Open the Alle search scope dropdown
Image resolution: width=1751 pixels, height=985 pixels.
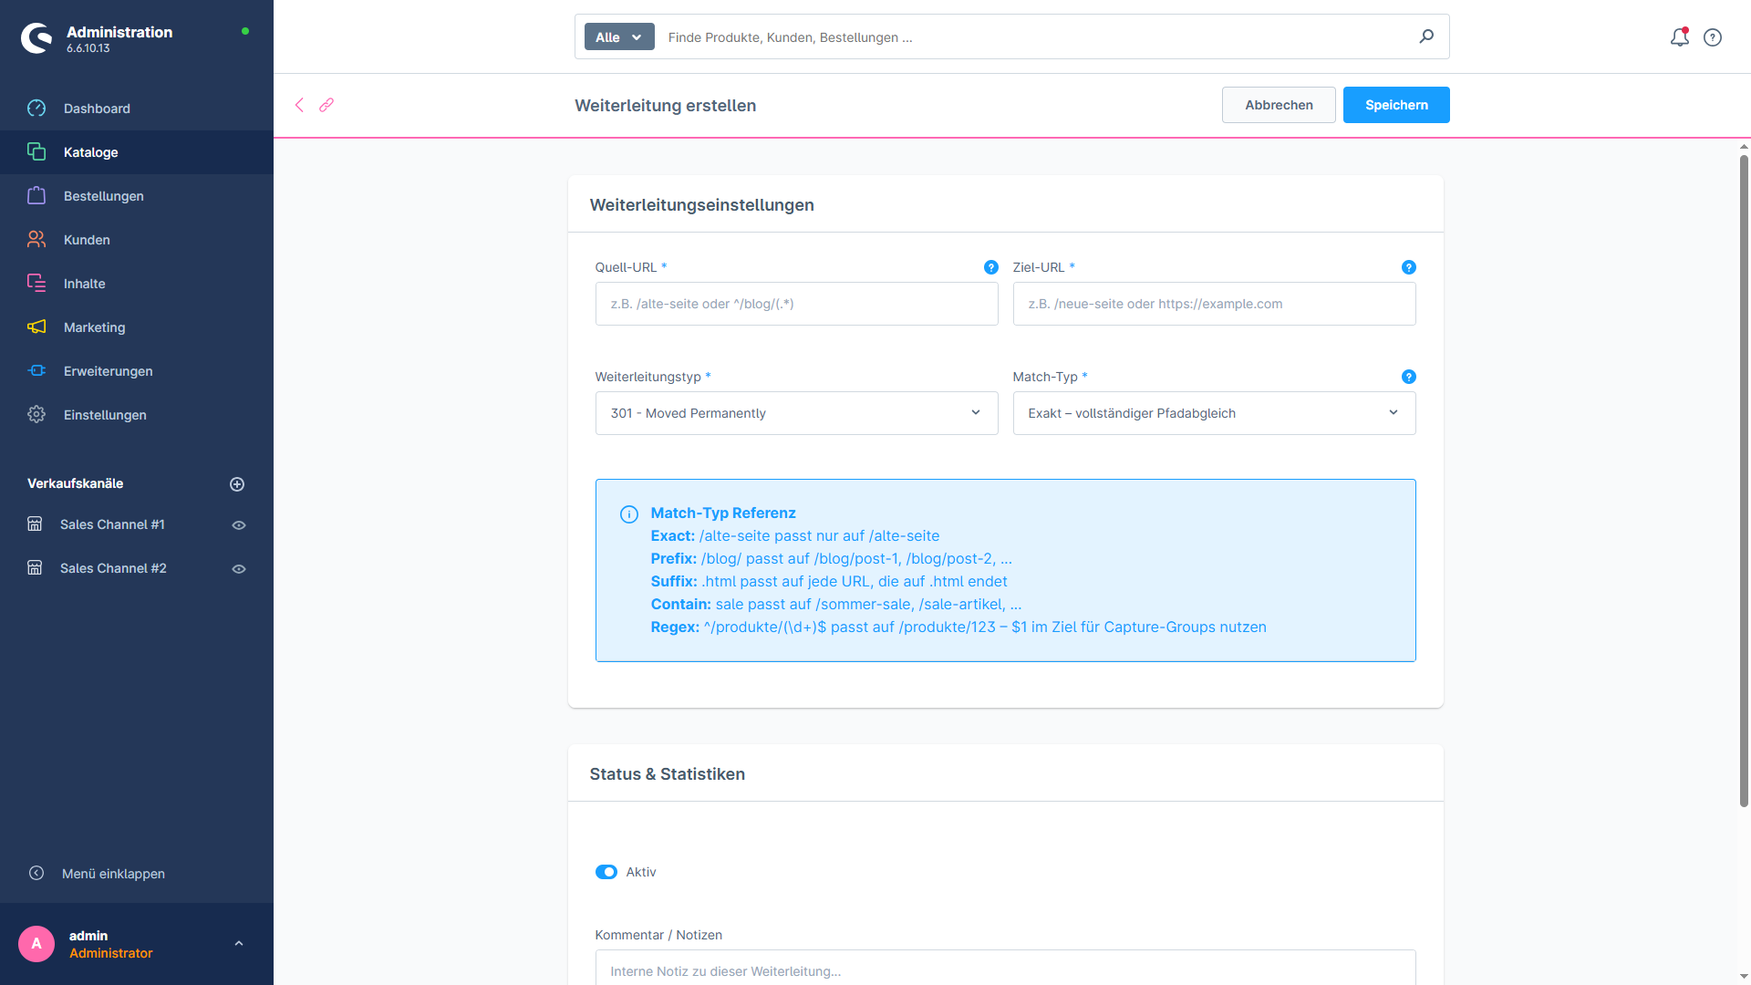coord(619,36)
